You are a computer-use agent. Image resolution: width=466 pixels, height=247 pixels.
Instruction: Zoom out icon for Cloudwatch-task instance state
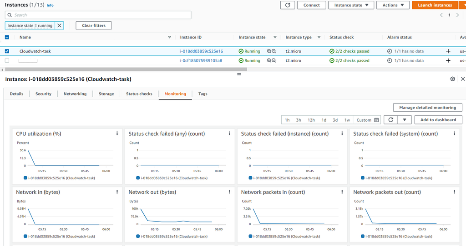point(274,51)
